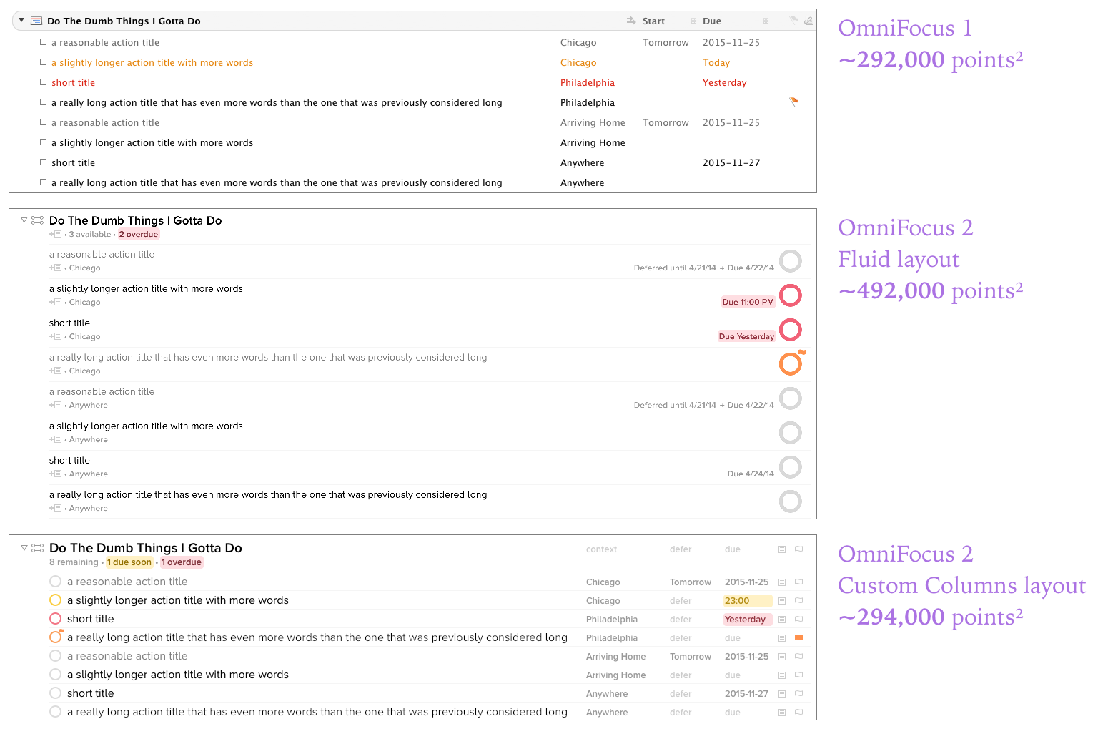Click the note icon in the last Custom Columns Anywhere row
This screenshot has width=1098, height=729.
pos(782,713)
